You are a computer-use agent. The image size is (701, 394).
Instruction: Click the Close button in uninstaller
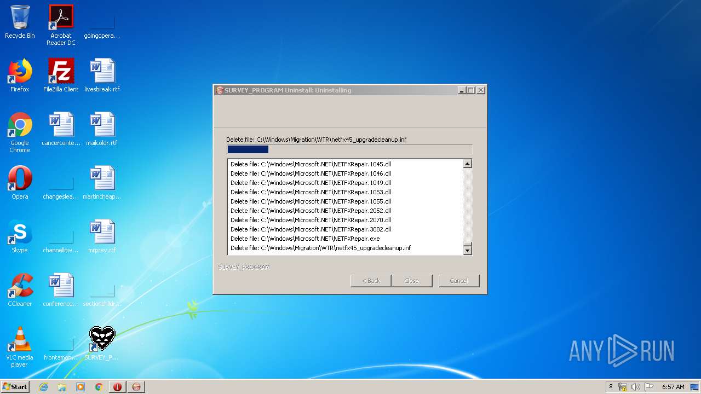coord(411,281)
